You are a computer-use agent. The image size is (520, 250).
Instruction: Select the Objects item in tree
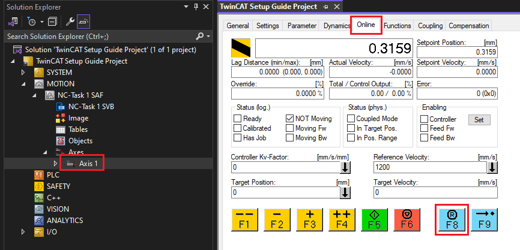[80, 141]
